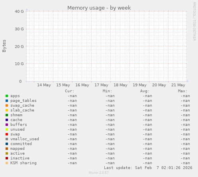Click the inactive dark red swatch
The height and width of the screenshot is (177, 198).
click(x=7, y=158)
